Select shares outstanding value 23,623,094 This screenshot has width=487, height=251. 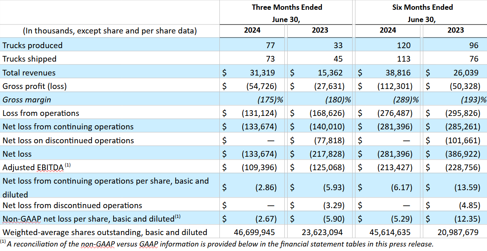point(322,232)
